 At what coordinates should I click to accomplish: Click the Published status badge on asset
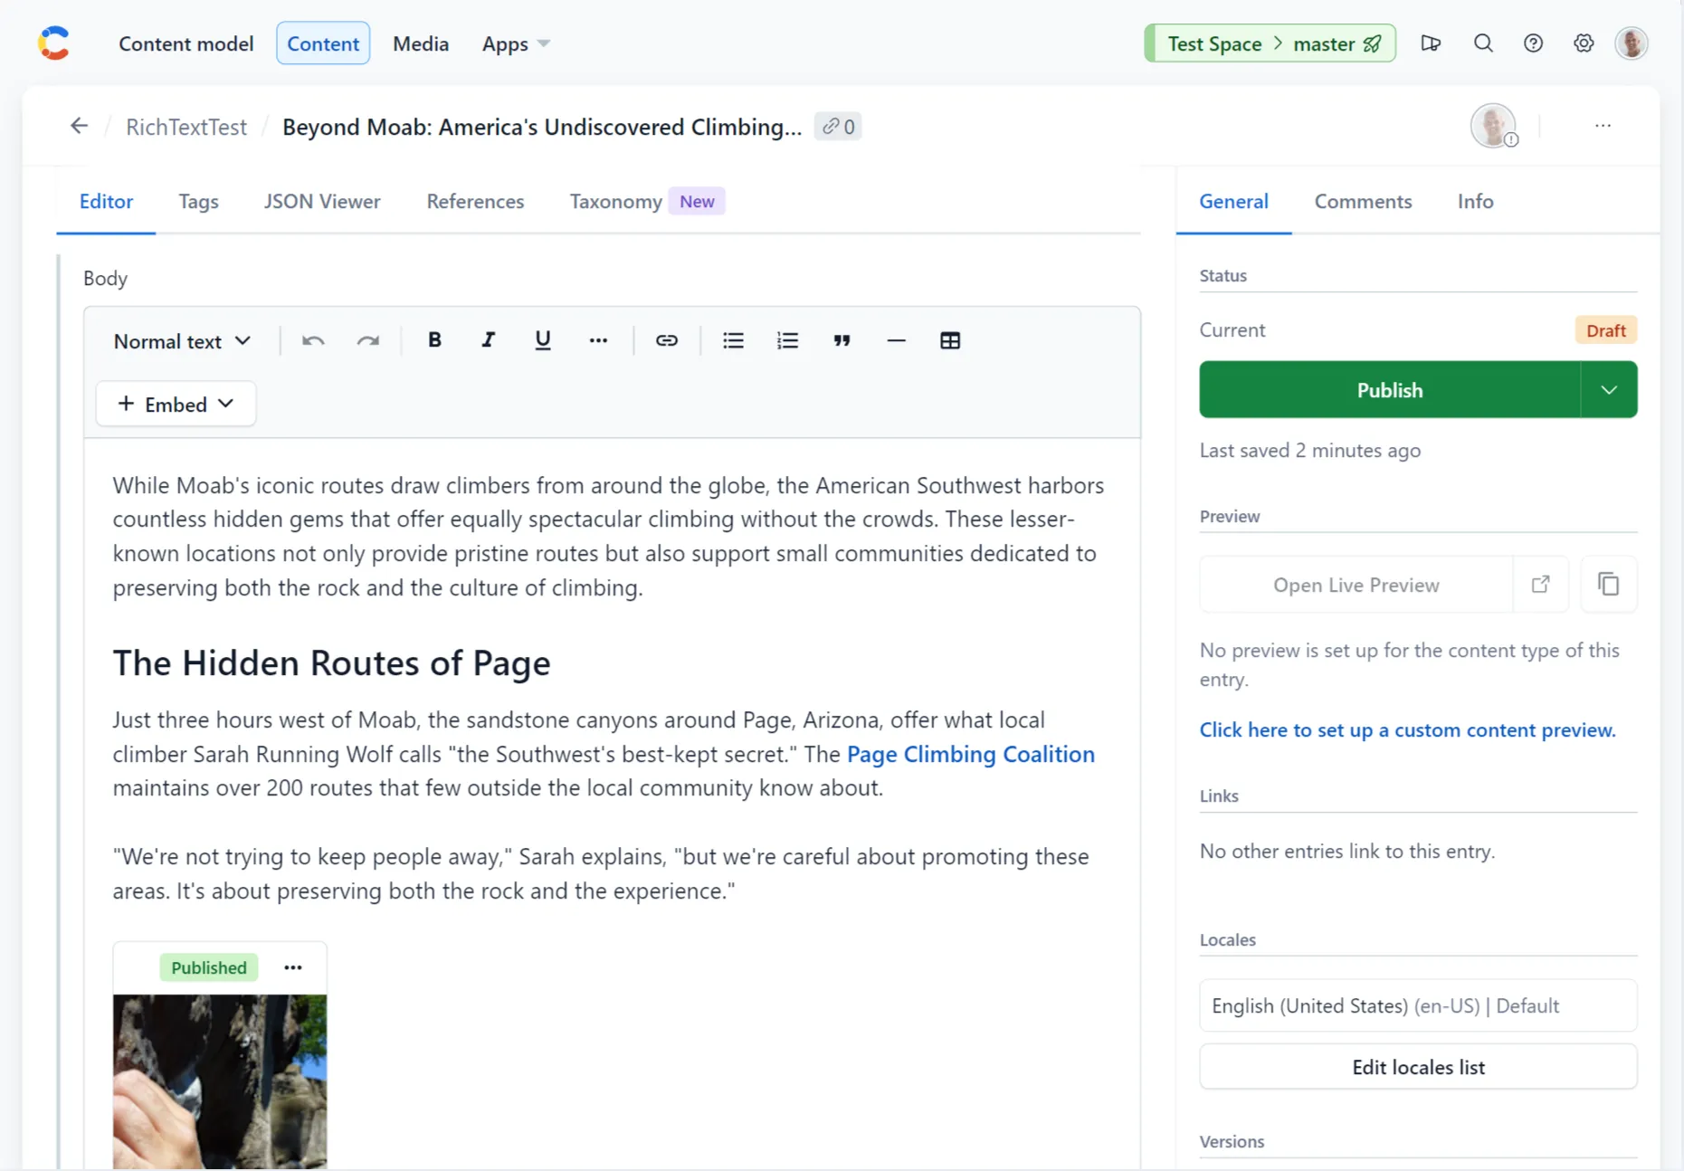209,967
